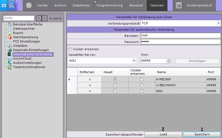This screenshot has height=138, width=222.
Task: Click the PTZ Einstellungen icon
Action: [10, 41]
